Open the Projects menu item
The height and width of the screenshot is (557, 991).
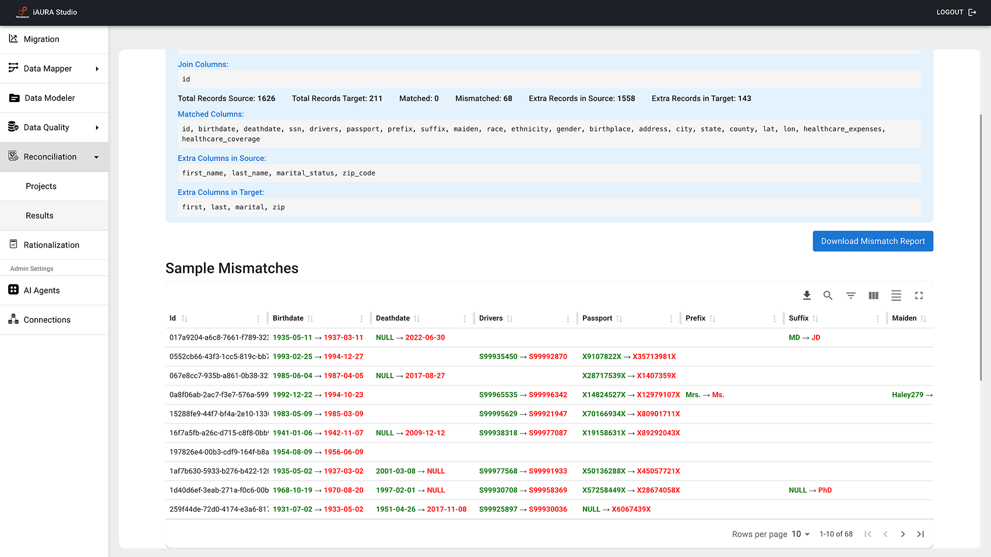coord(41,186)
